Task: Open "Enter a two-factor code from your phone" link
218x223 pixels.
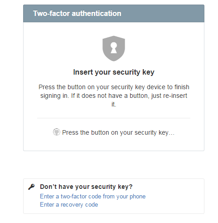Action: pyautogui.click(x=92, y=196)
